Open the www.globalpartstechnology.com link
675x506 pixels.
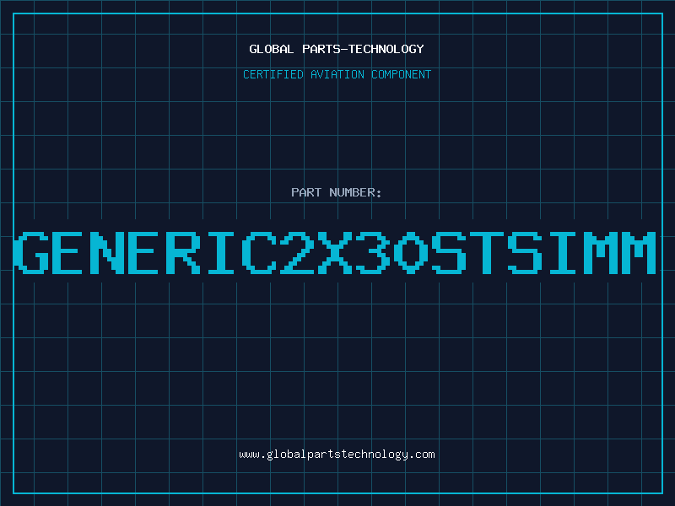(x=337, y=455)
